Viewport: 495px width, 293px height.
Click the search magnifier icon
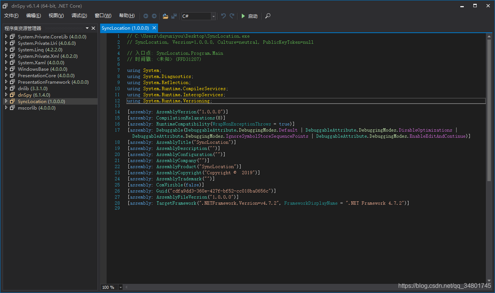pyautogui.click(x=268, y=16)
